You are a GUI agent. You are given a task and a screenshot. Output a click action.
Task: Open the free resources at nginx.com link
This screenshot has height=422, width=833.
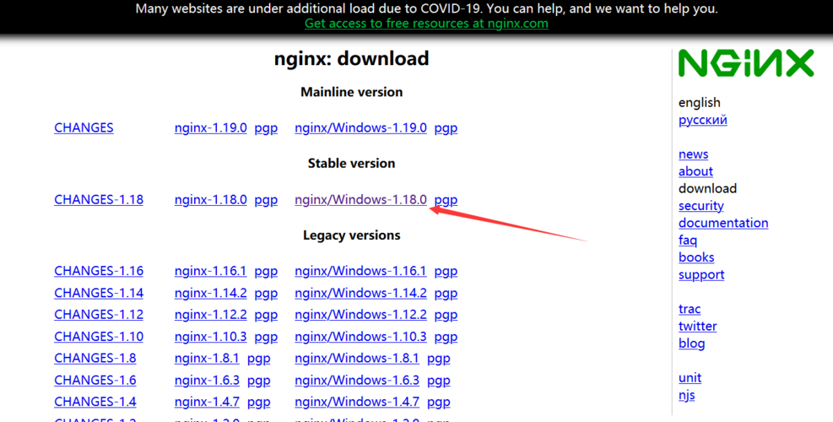[x=426, y=24]
